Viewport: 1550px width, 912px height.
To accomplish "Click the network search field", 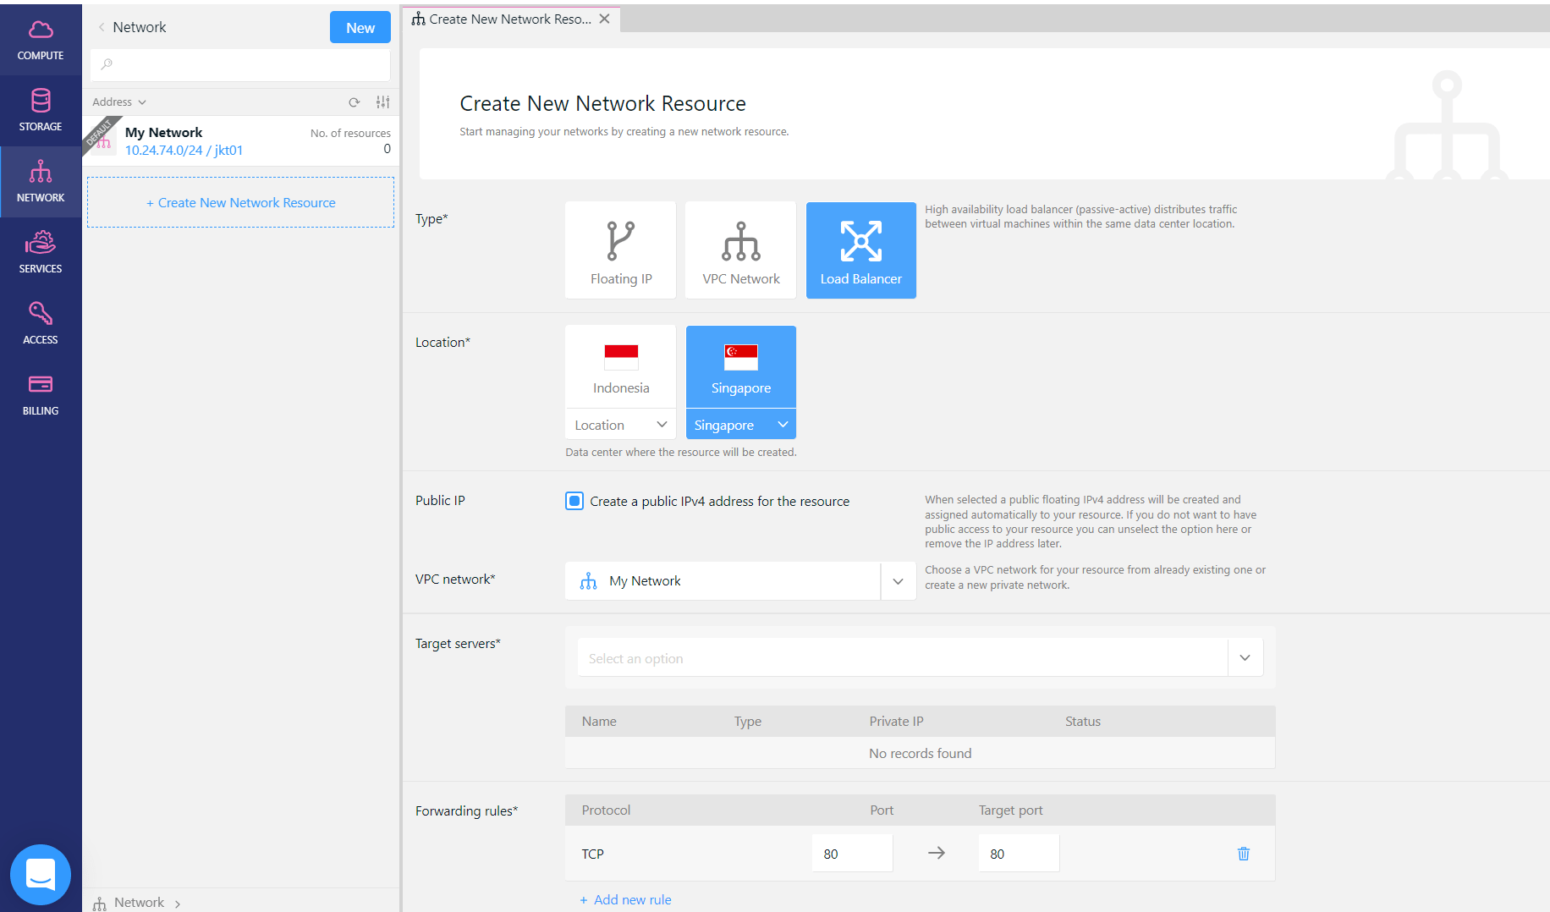I will [241, 65].
